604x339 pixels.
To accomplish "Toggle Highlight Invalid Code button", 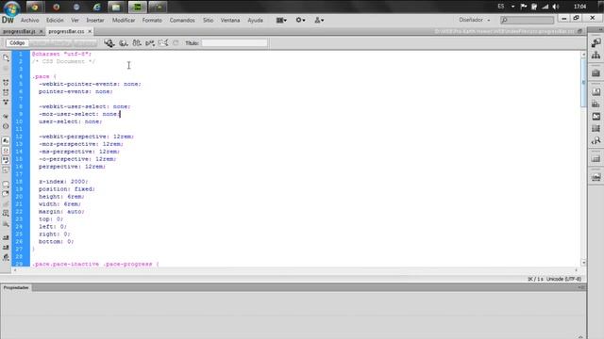I will (6, 151).
